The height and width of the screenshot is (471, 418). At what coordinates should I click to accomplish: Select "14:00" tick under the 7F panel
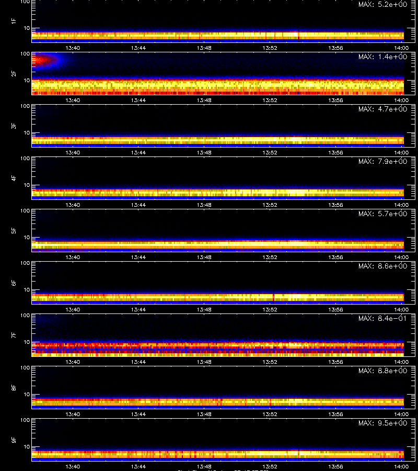coord(401,362)
